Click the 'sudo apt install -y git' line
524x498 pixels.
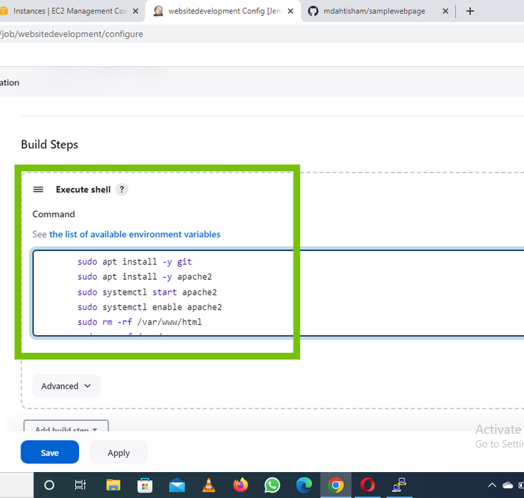[x=134, y=262]
